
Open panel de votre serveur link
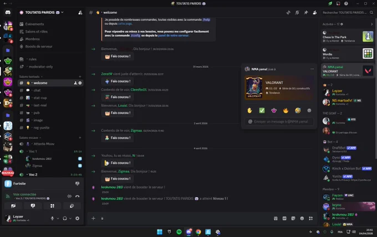173,36
